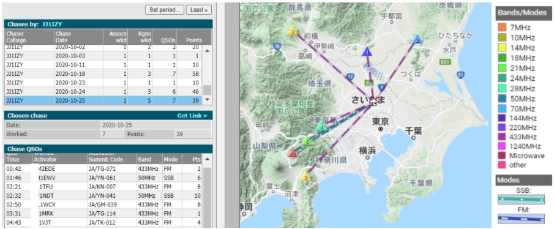The width and height of the screenshot is (554, 229).
Task: Open the Set period dialog
Action: (164, 10)
